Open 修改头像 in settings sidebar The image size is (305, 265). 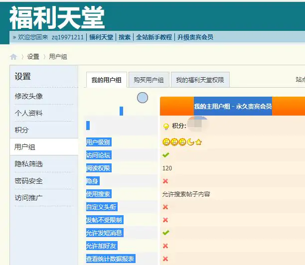[x=29, y=96]
